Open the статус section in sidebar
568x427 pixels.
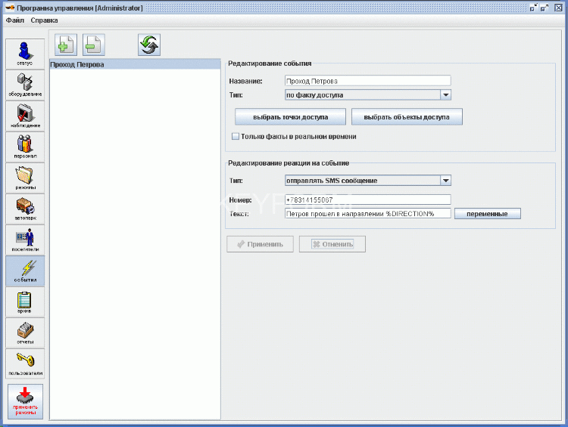click(25, 53)
